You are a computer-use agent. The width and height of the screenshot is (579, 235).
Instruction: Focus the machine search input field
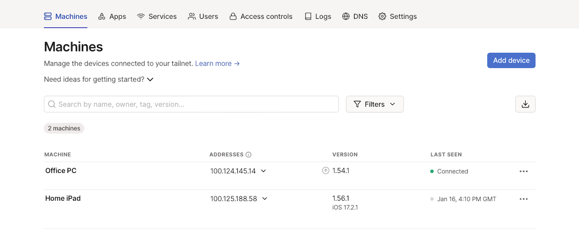click(x=193, y=104)
